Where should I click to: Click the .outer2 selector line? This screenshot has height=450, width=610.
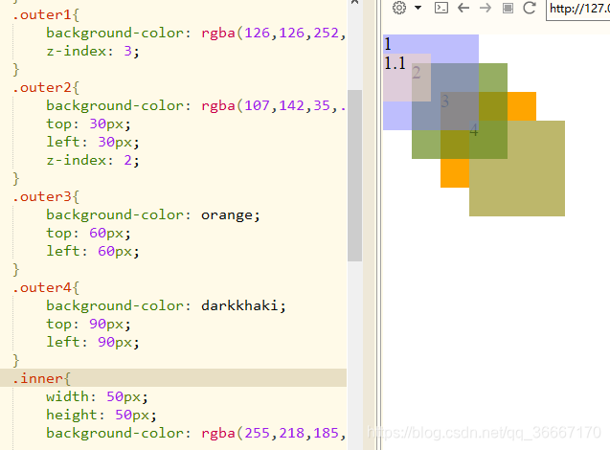[46, 87]
